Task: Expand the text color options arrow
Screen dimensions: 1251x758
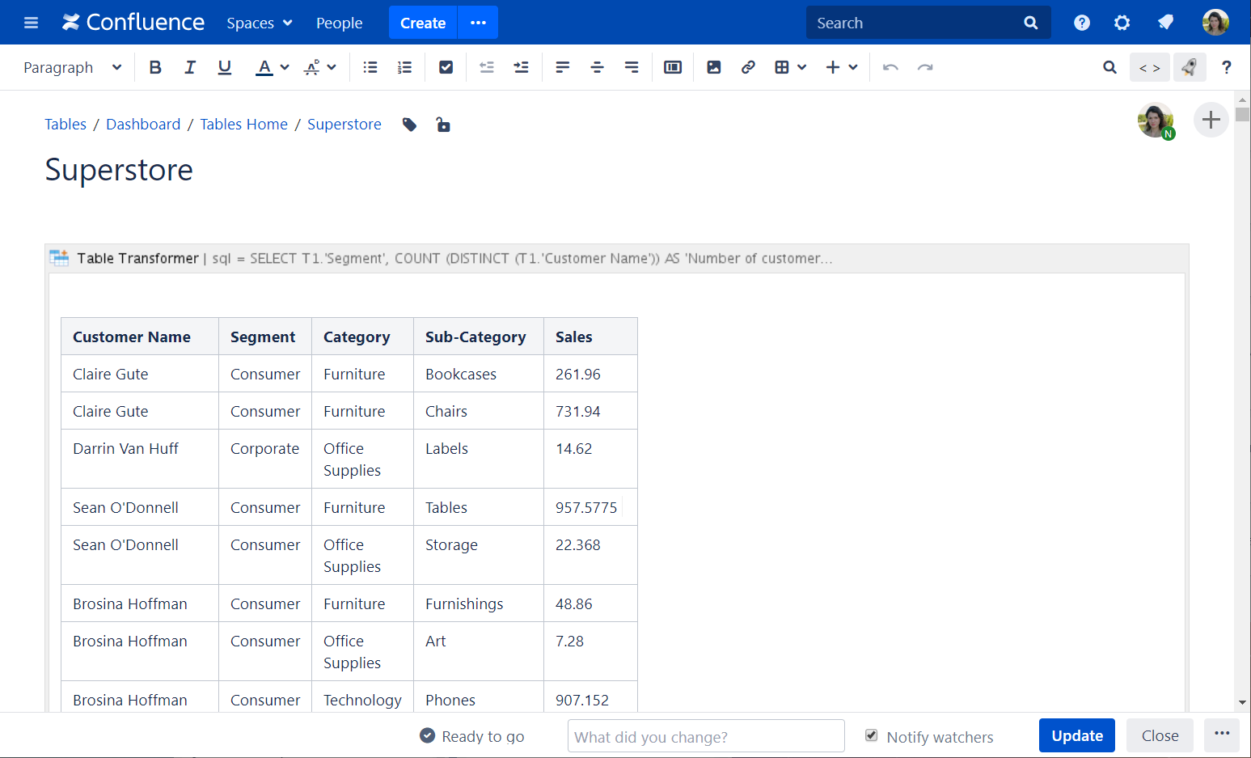Action: 285,67
